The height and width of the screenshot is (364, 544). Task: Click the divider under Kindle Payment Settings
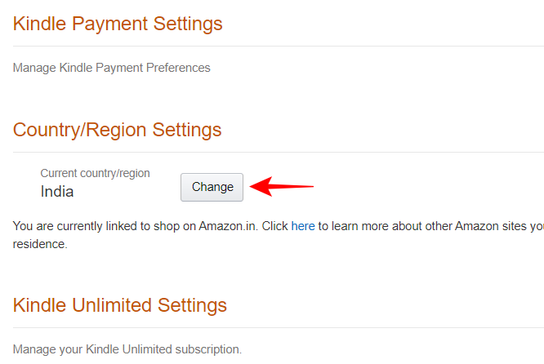[x=278, y=47]
